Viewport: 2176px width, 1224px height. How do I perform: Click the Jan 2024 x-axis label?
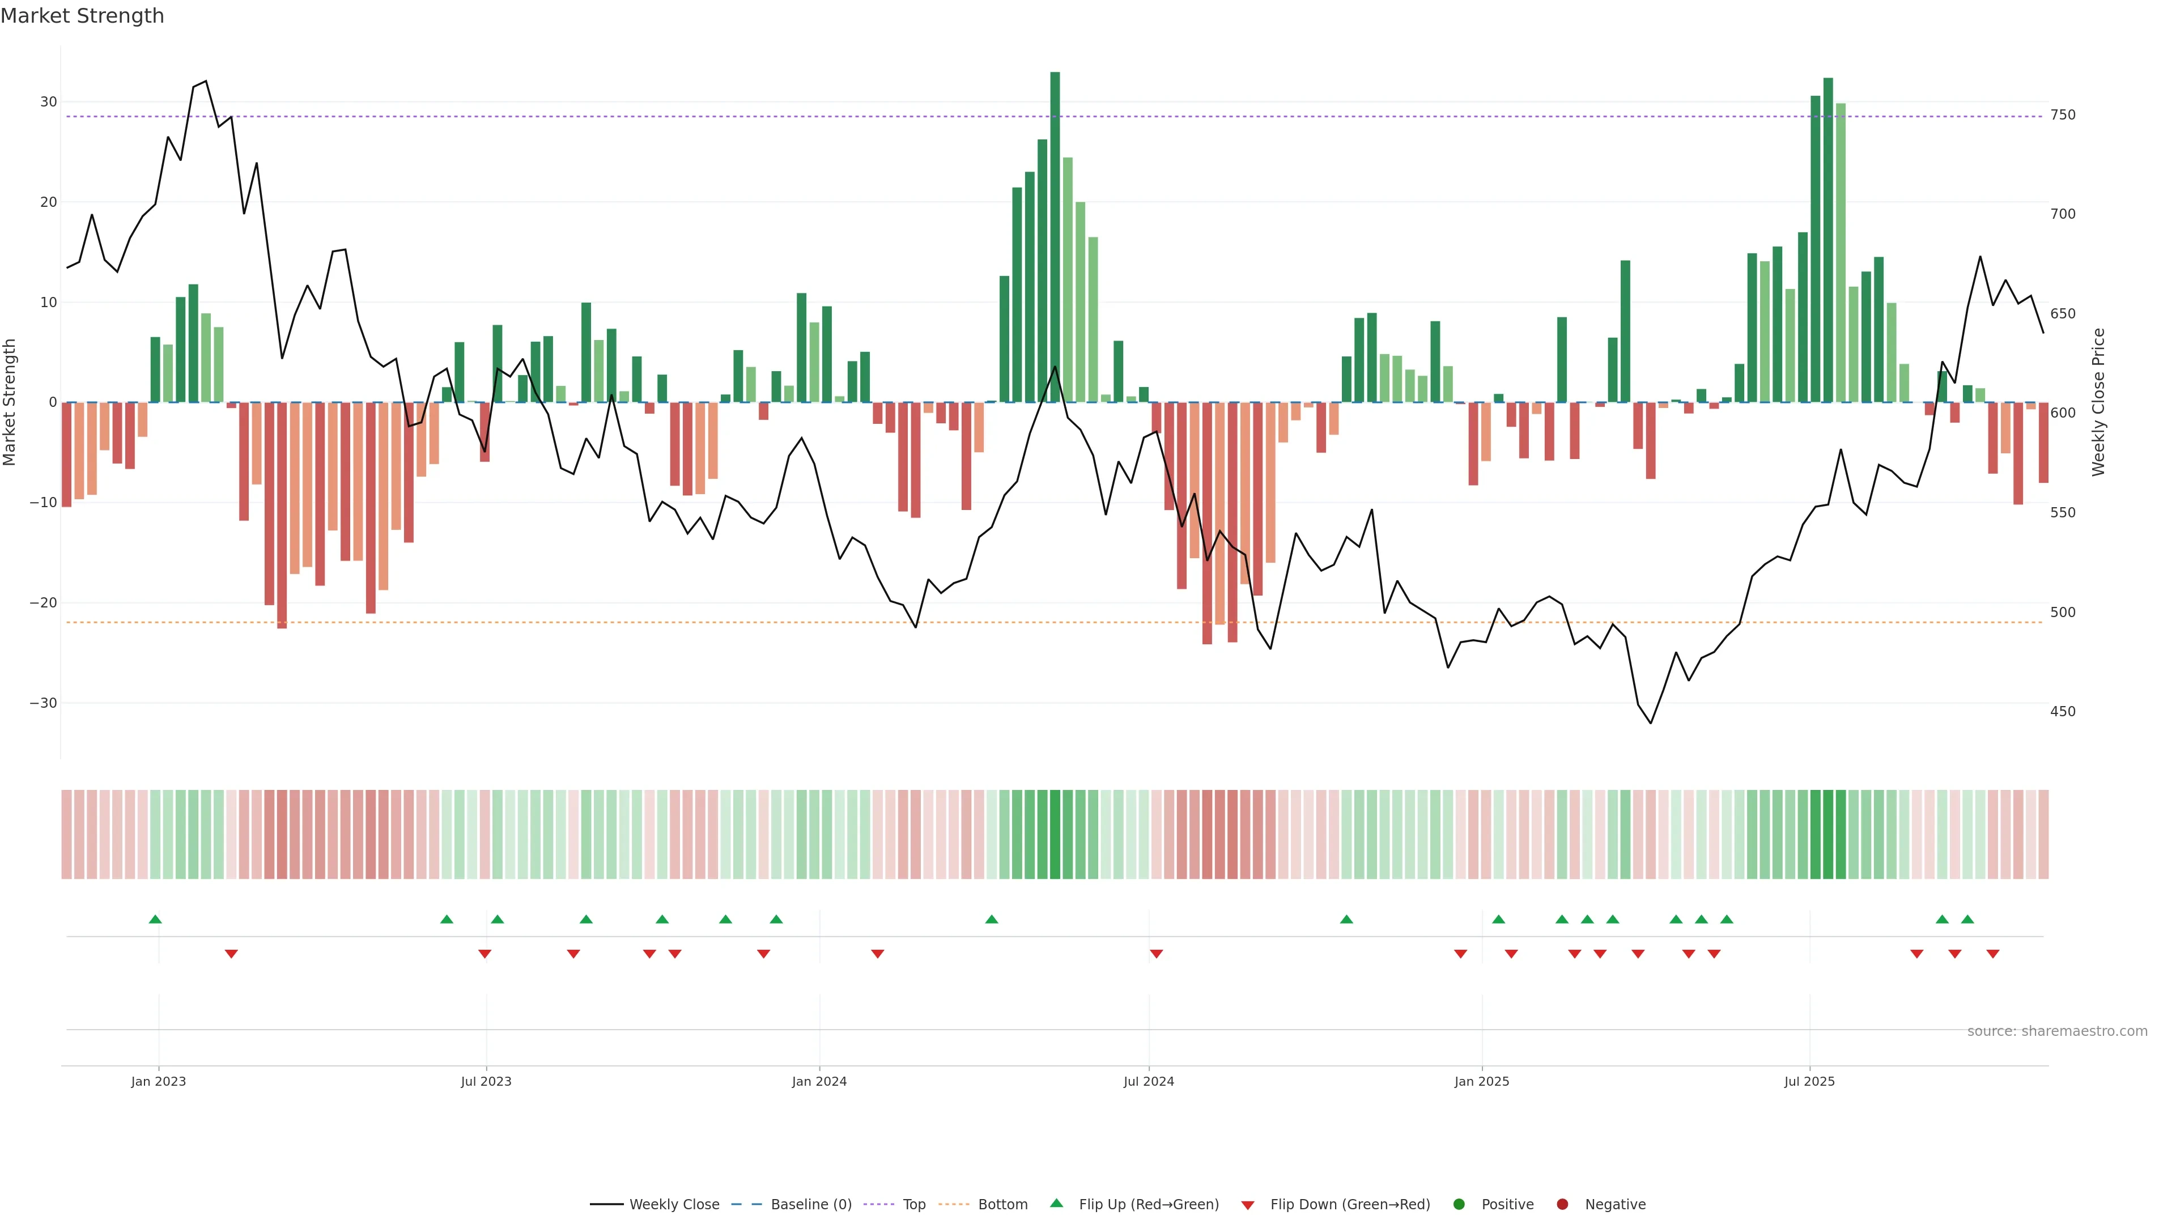(x=818, y=1081)
